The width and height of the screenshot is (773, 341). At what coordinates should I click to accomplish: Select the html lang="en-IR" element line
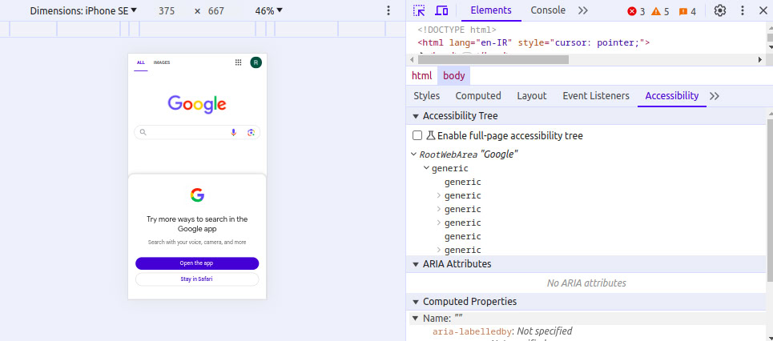pos(534,43)
